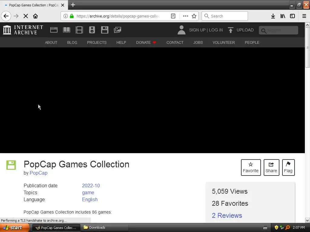Click the archive.org URL address field
The width and height of the screenshot is (310, 232).
pos(118,16)
